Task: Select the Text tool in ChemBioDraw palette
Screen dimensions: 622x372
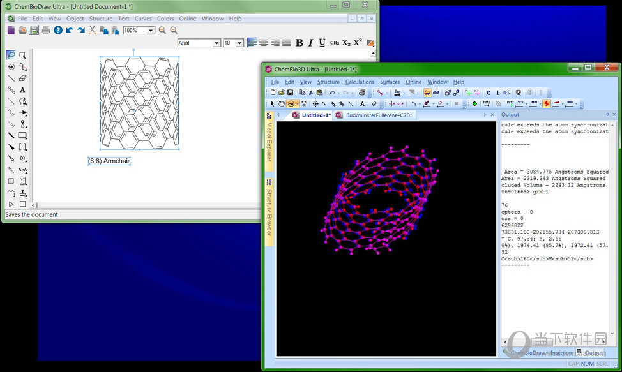Action: coord(22,89)
